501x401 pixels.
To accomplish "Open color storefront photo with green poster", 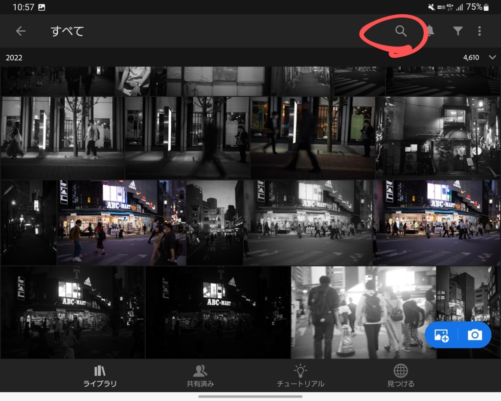I will (x=313, y=138).
